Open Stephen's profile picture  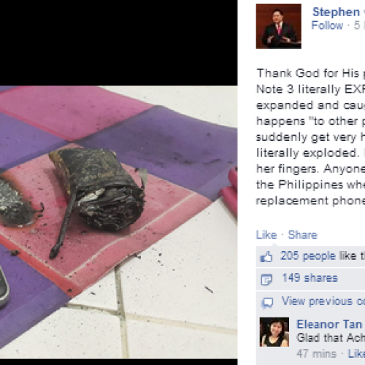[279, 26]
